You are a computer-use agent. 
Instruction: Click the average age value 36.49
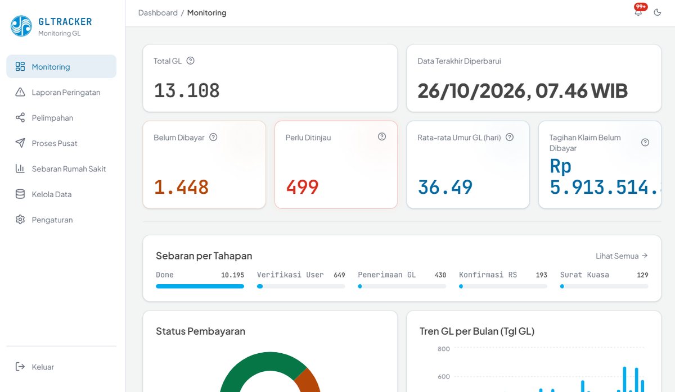[445, 187]
